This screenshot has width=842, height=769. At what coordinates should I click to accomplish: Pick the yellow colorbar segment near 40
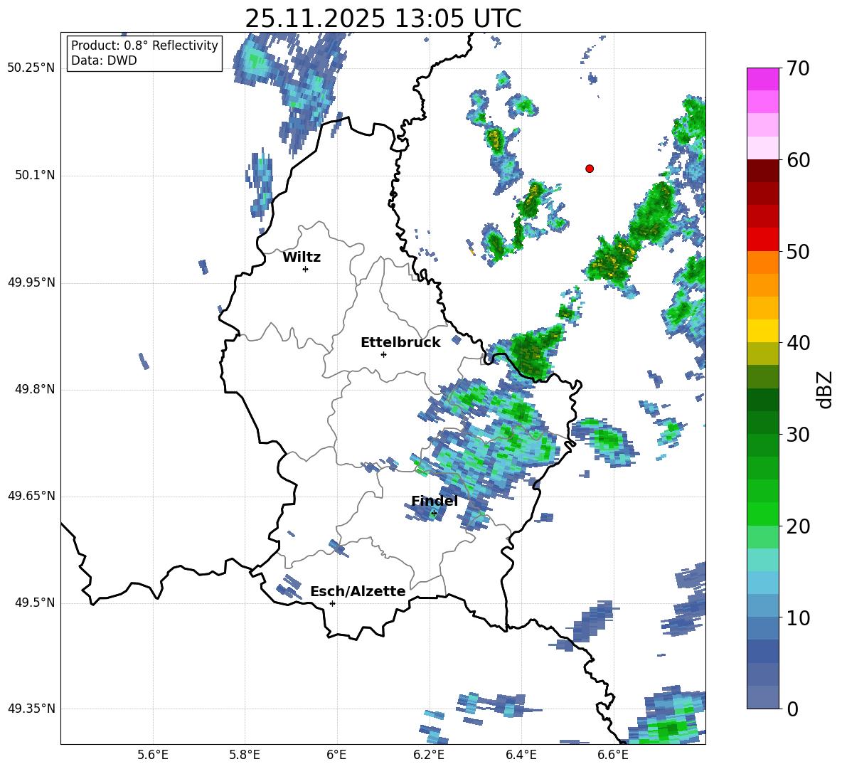coord(762,331)
